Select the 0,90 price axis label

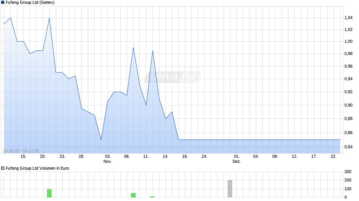[348, 105]
